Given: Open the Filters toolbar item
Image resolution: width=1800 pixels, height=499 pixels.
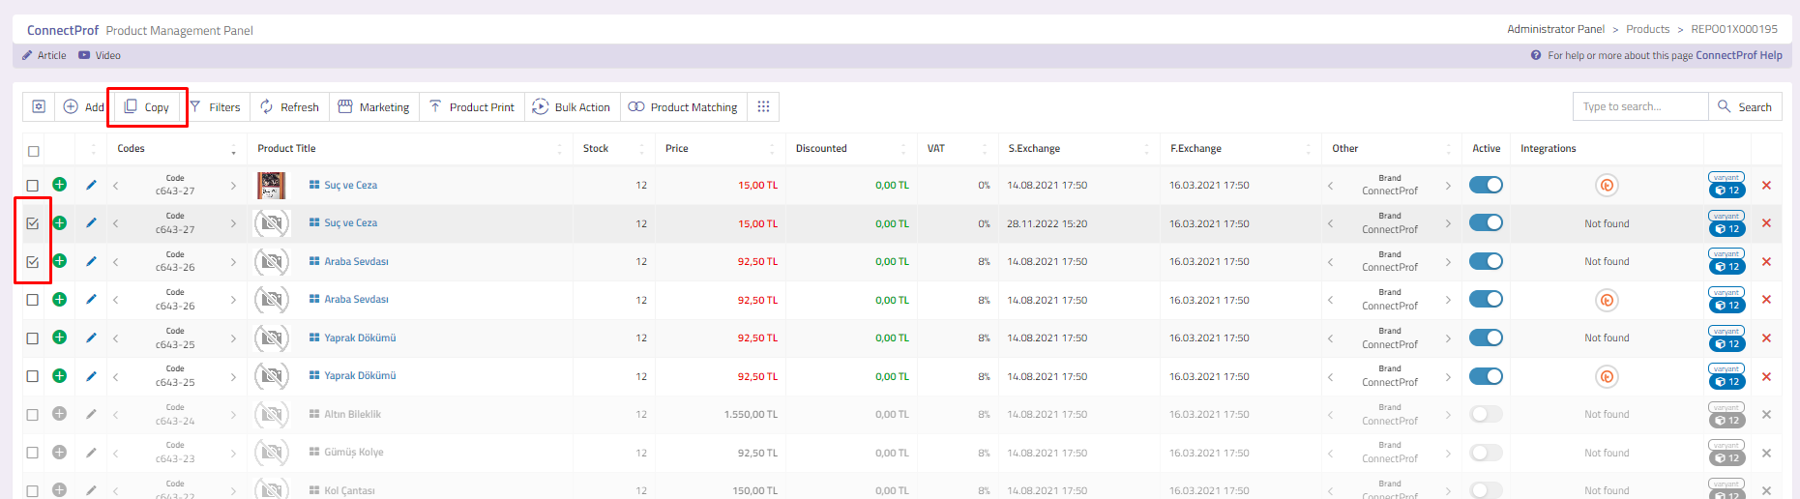Looking at the screenshot, I should [x=216, y=106].
